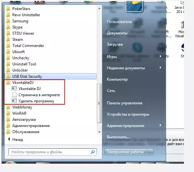The width and height of the screenshot is (194, 172).
Task: Click the programs list scroll-down arrow
Action: 99,132
